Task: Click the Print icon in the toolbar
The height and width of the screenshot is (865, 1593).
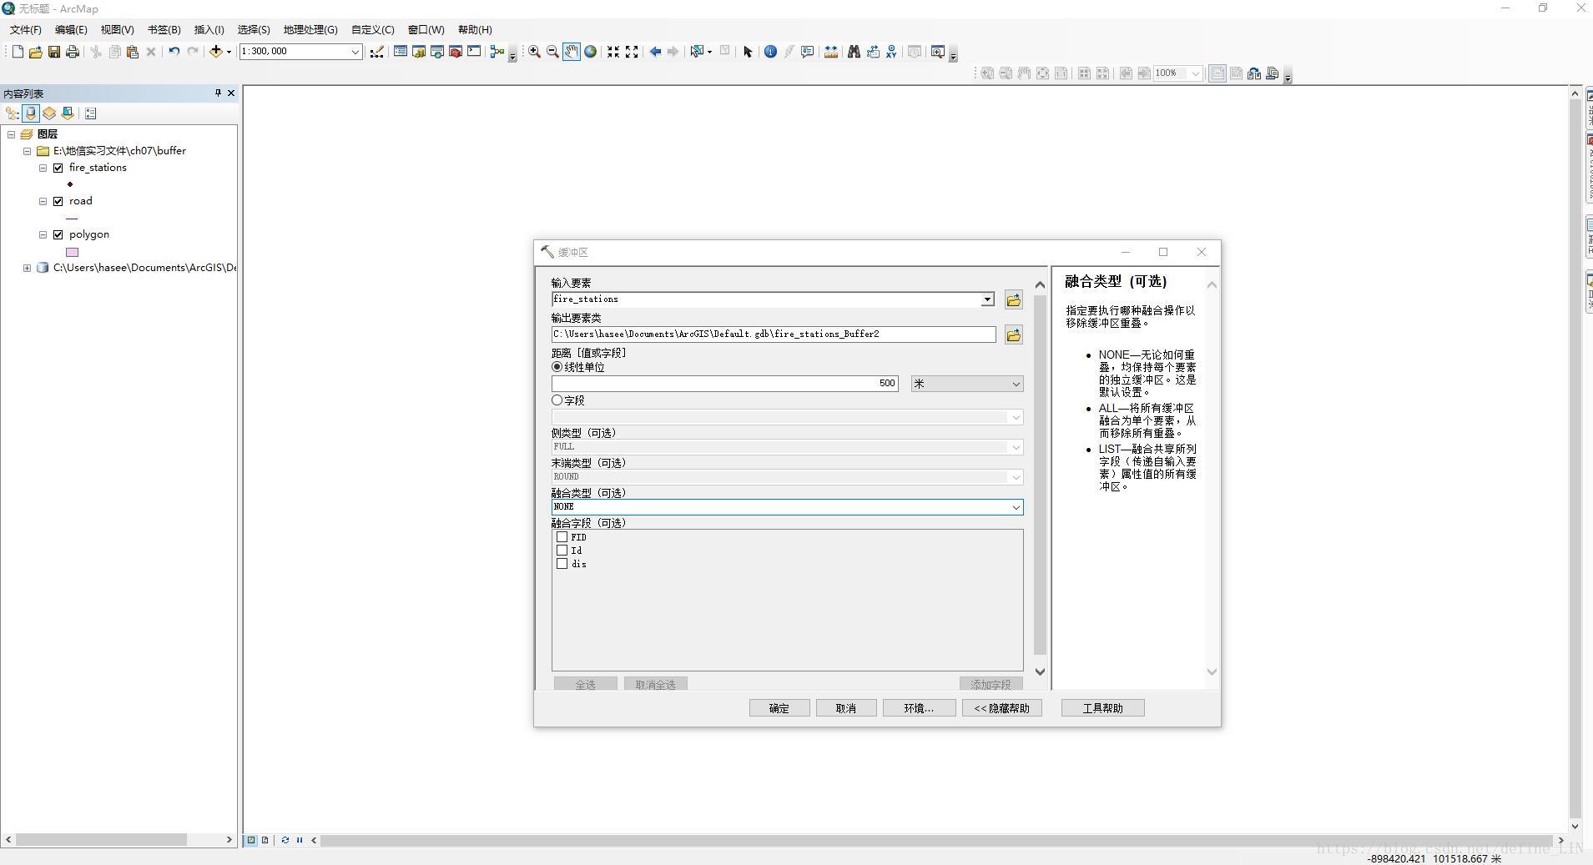Action: 73,52
